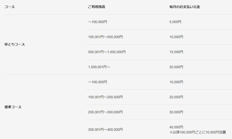
Task: Select the 500,001円～1,000,000円 balance cell
Action: coord(107,52)
